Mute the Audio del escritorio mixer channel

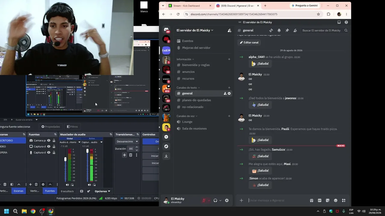67,185
